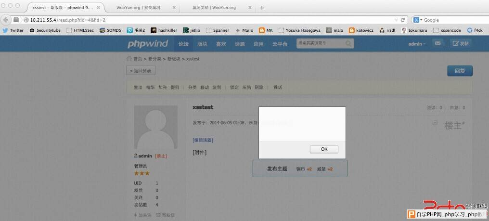
Task: Click the 精华 moderation action
Action: 150,88
